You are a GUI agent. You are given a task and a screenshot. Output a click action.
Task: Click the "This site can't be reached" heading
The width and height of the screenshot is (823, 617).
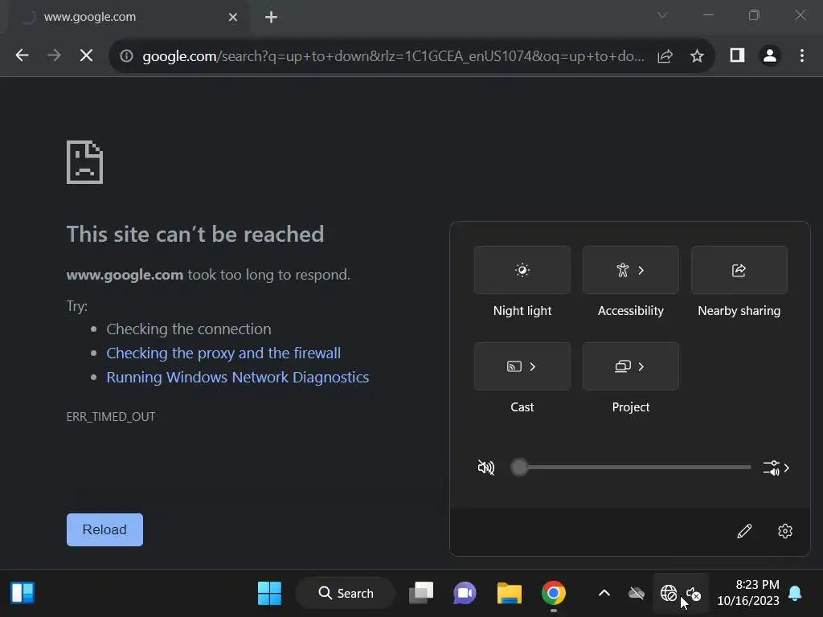(195, 234)
